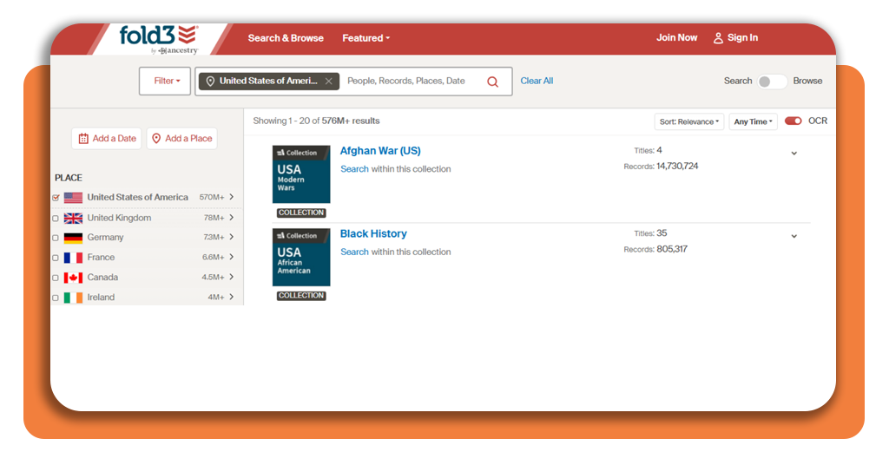Image resolution: width=889 pixels, height=465 pixels.
Task: Check the Ireland checkbox
Action: click(x=56, y=298)
